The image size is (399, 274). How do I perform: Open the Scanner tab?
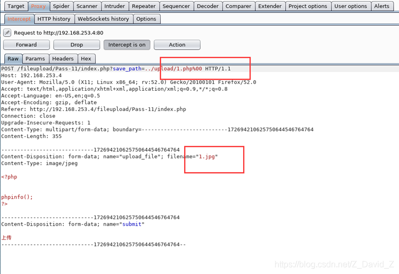87,6
